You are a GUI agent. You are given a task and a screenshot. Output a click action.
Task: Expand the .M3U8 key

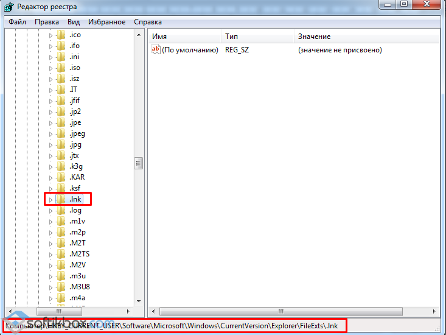(x=51, y=287)
